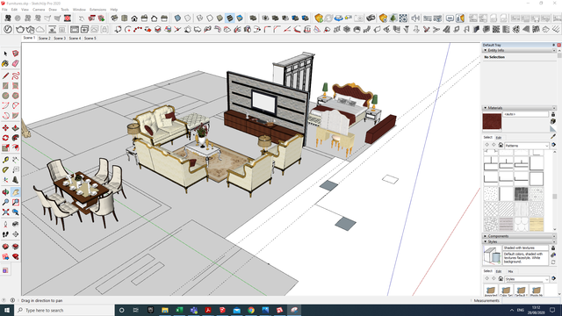Image resolution: width=562 pixels, height=316 pixels.
Task: Switch to the Scene 5 tab
Action: click(90, 38)
